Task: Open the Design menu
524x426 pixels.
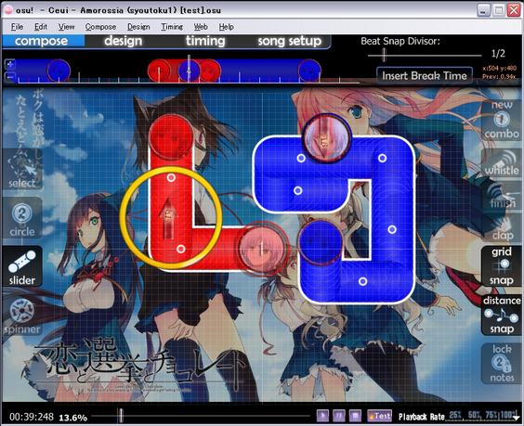Action: pyautogui.click(x=138, y=27)
